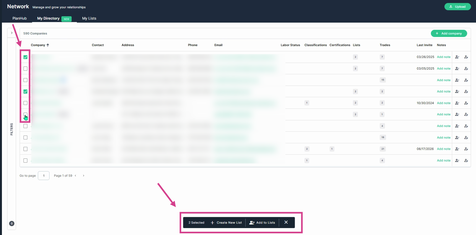Click the Certifications column header
Image resolution: width=476 pixels, height=235 pixels.
[x=340, y=45]
